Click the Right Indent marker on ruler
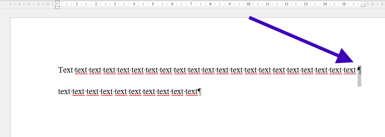 363,5
